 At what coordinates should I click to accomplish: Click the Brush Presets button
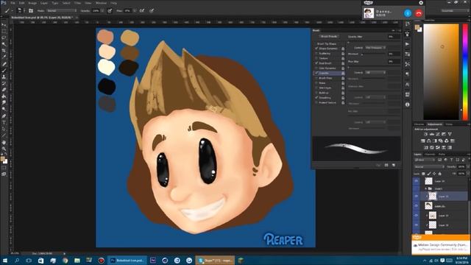(329, 37)
